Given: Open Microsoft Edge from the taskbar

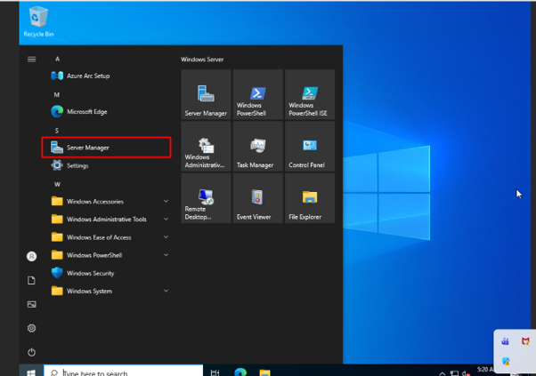Looking at the screenshot, I should pos(240,372).
